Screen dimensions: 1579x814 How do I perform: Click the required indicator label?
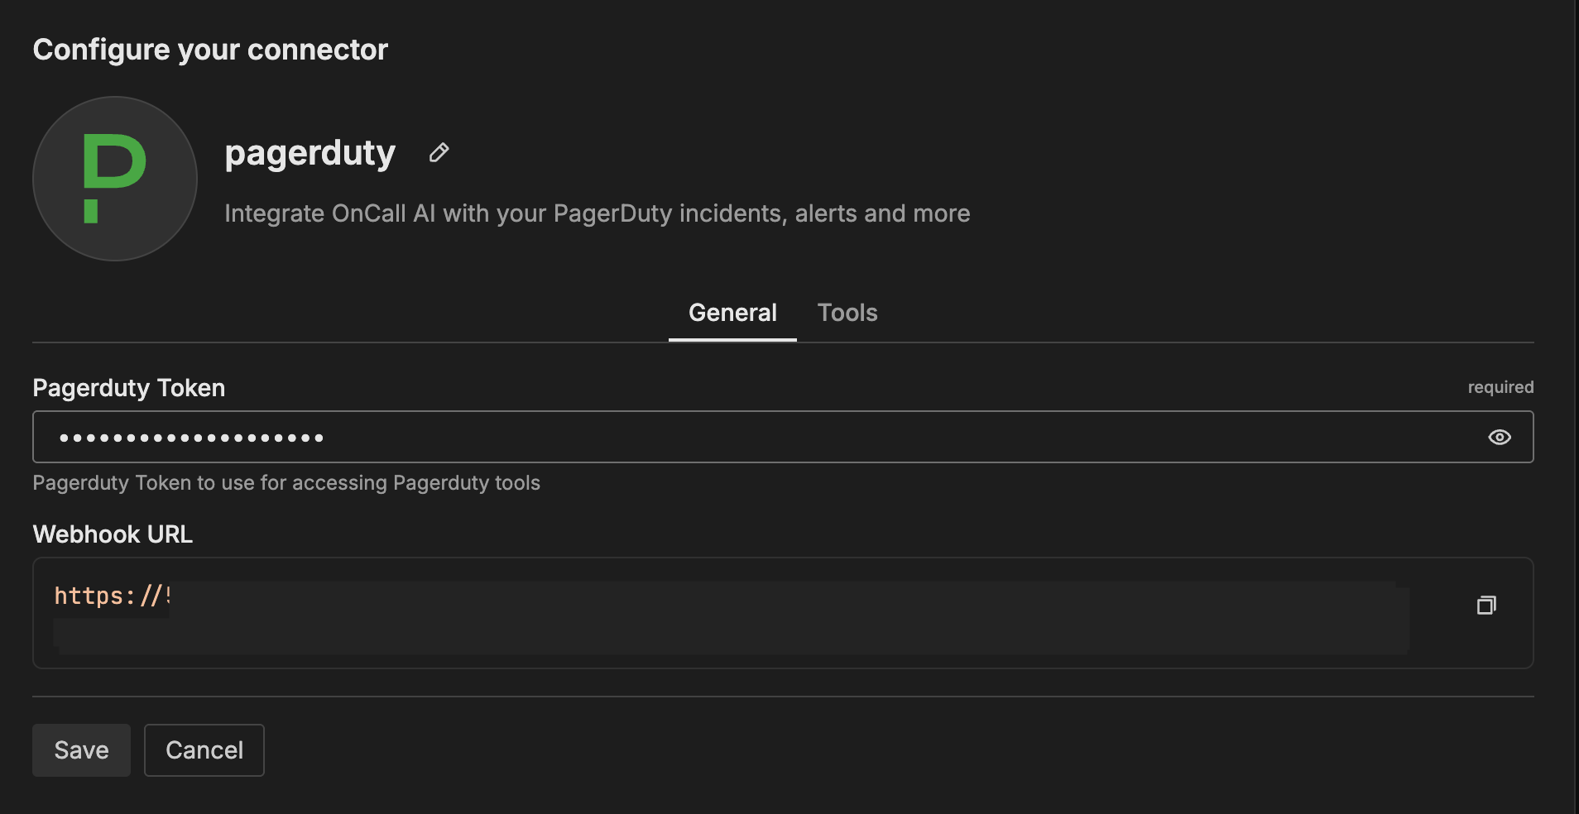pyautogui.click(x=1500, y=387)
